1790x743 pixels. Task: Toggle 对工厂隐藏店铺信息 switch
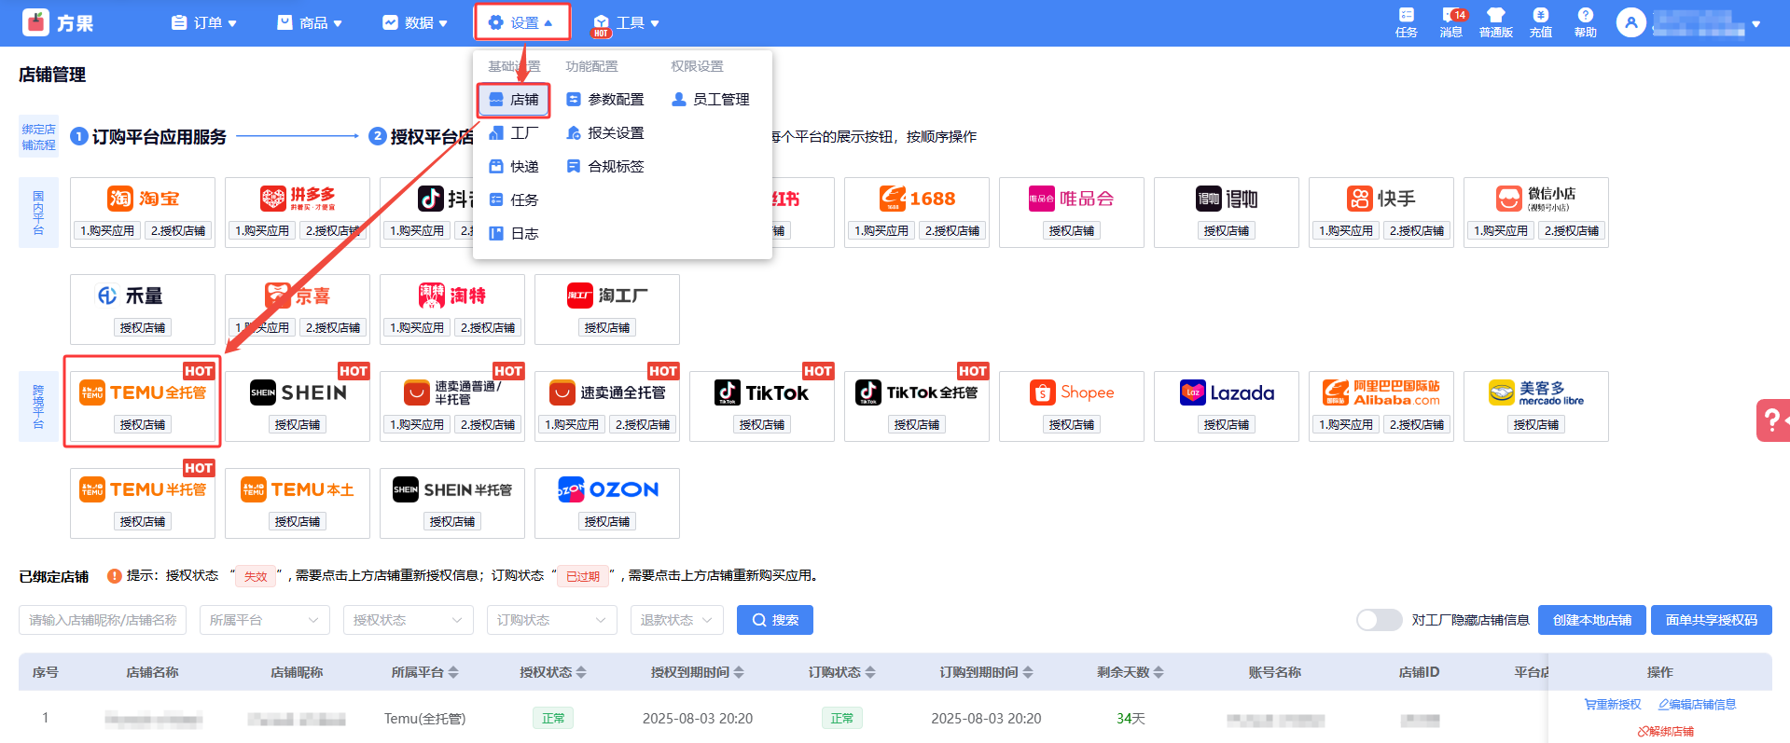(1379, 620)
